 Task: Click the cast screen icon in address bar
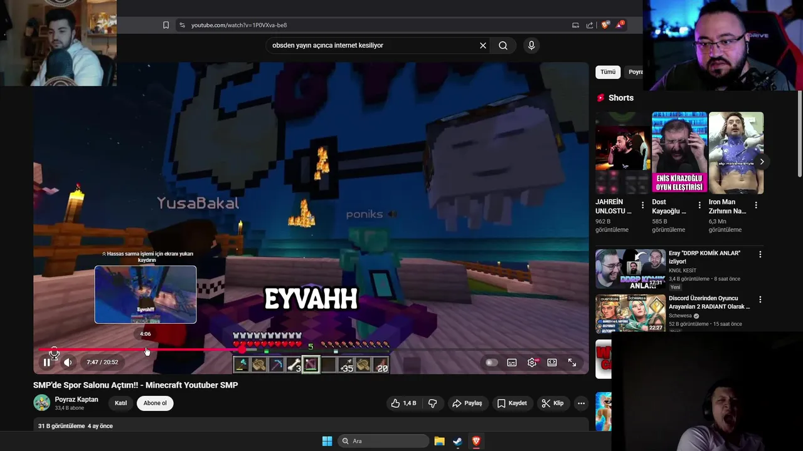click(575, 25)
